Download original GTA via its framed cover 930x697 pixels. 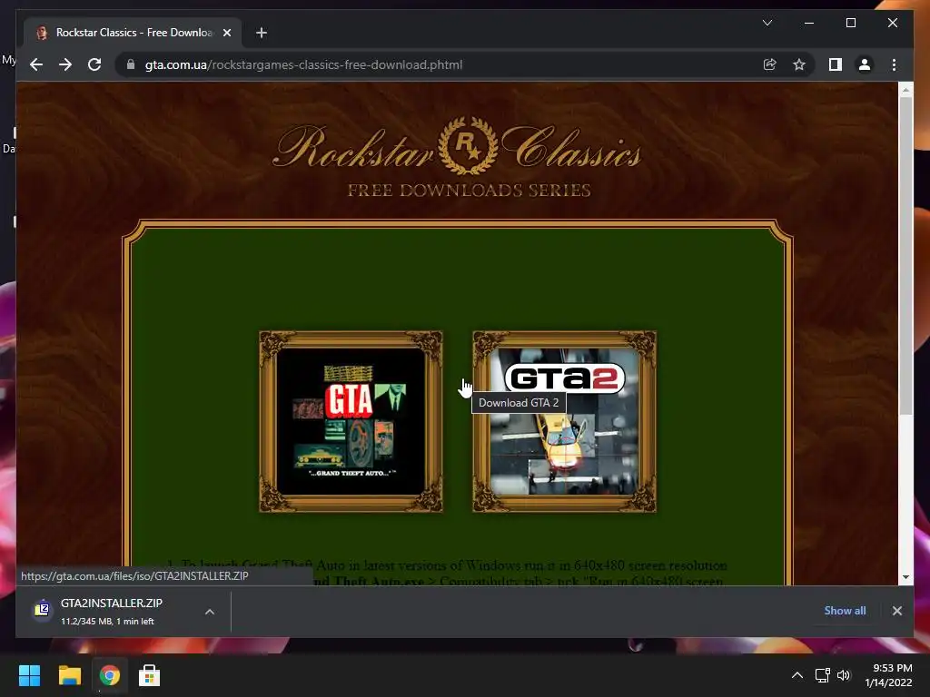click(351, 421)
